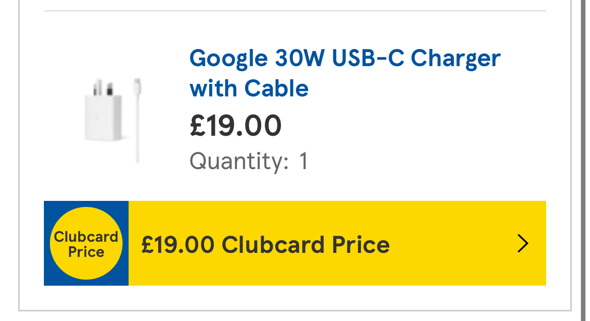Click the bold £19.00 product price
The height and width of the screenshot is (321, 590).
(235, 126)
